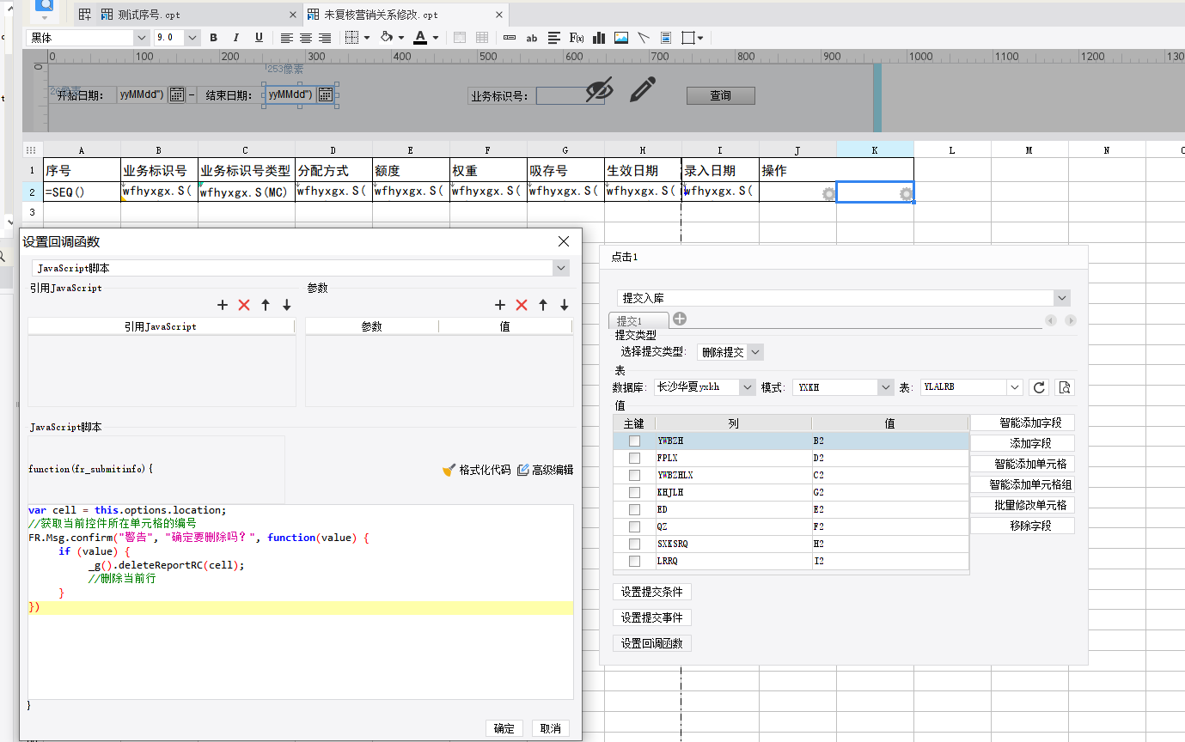Click pencil edit icon on parameter panel
This screenshot has height=742, width=1185.
click(x=642, y=88)
